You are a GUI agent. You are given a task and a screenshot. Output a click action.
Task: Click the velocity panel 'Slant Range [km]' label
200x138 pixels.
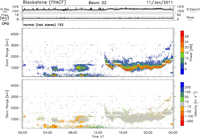pos(7,104)
